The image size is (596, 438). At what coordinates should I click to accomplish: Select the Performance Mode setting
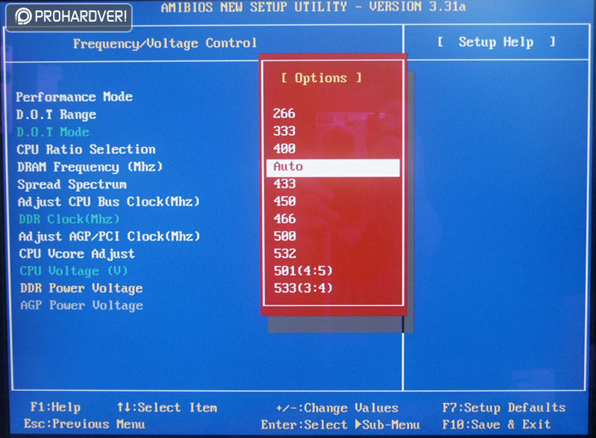(x=74, y=97)
